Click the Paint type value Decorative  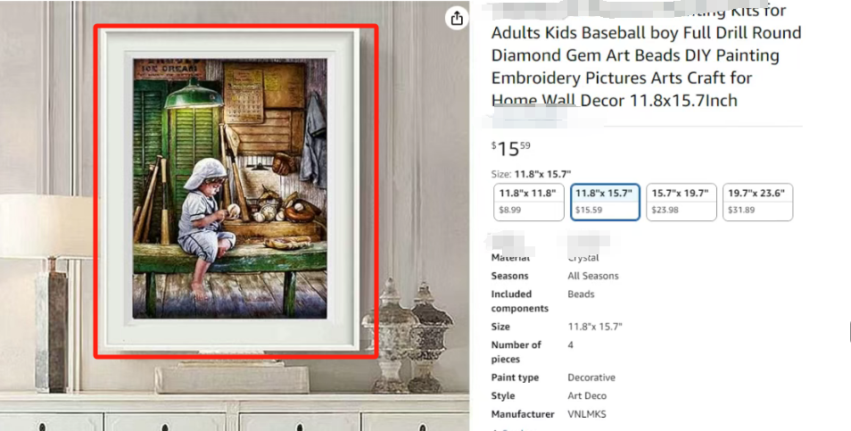coord(591,377)
